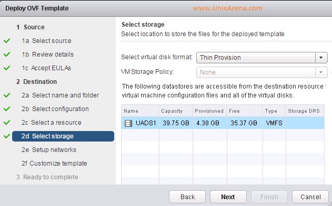Viewport: 332px width, 206px height.
Task: Go to step 2b Select configuration
Action: tap(55, 109)
